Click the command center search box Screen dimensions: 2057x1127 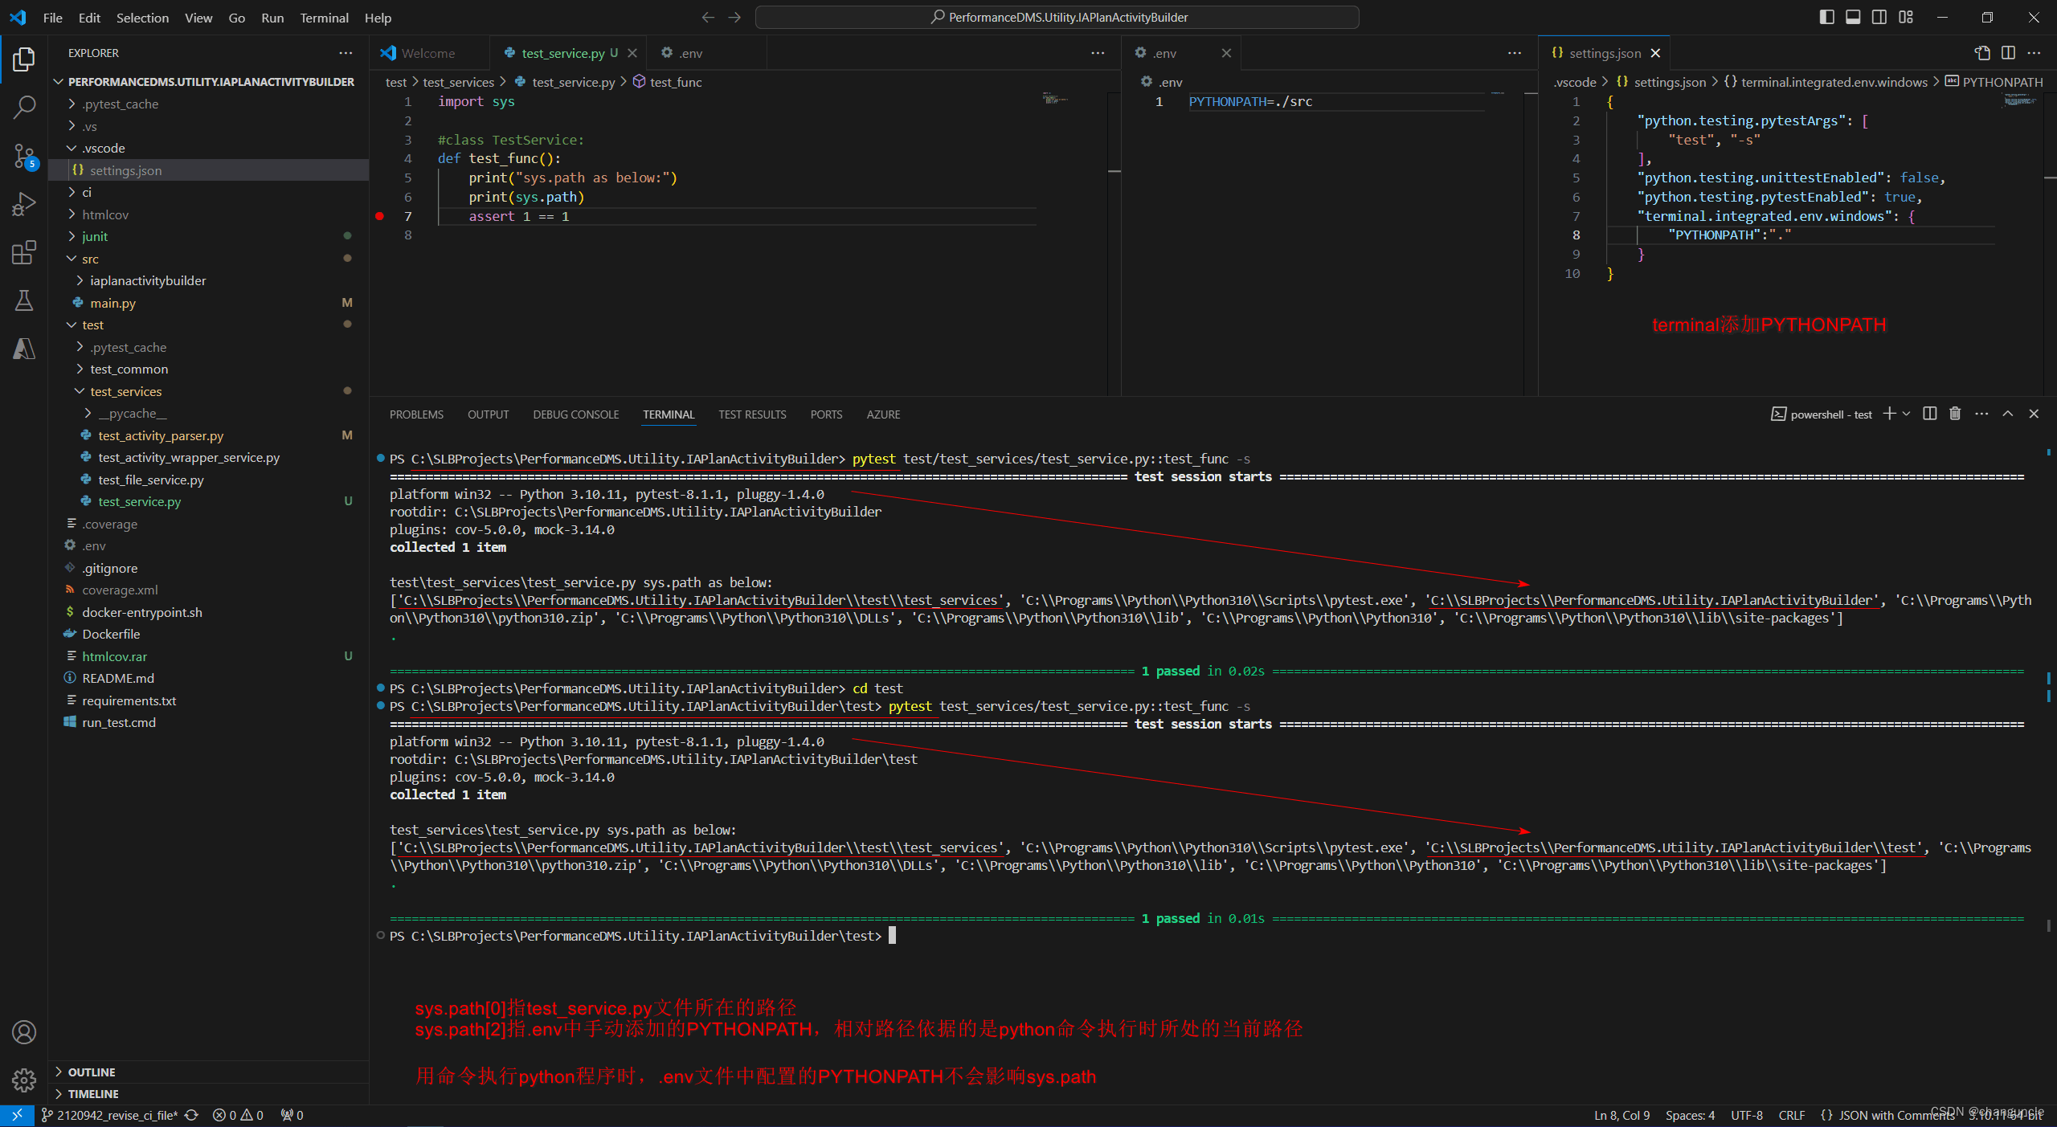coord(1057,17)
